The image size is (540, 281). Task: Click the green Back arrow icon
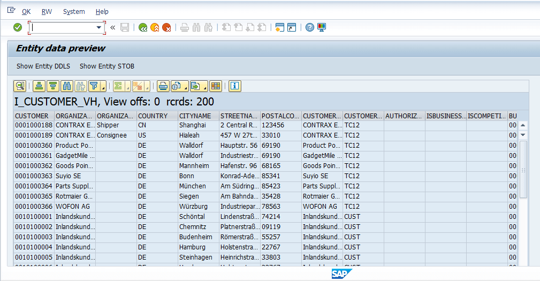pos(143,27)
